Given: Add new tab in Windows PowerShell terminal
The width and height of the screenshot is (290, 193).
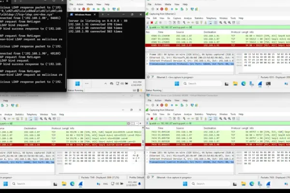Looking at the screenshot, I should click(102, 14).
